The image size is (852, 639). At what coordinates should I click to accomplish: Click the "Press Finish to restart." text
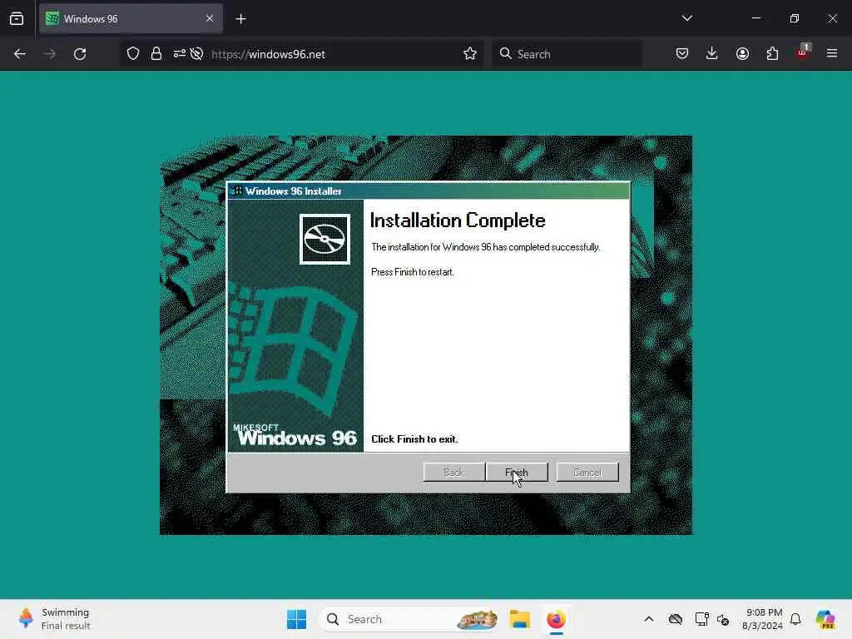(x=413, y=272)
